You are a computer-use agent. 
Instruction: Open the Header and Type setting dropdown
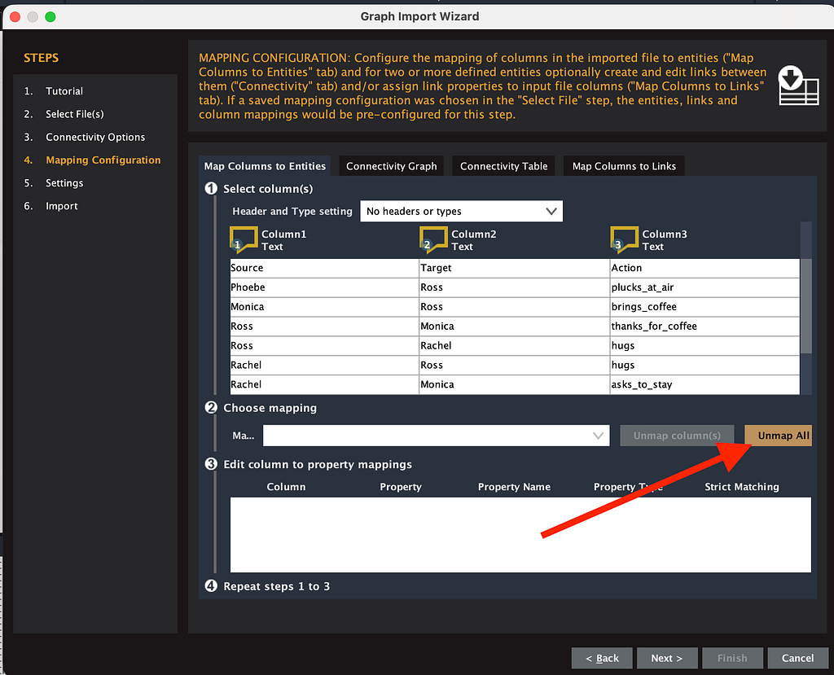tap(461, 211)
